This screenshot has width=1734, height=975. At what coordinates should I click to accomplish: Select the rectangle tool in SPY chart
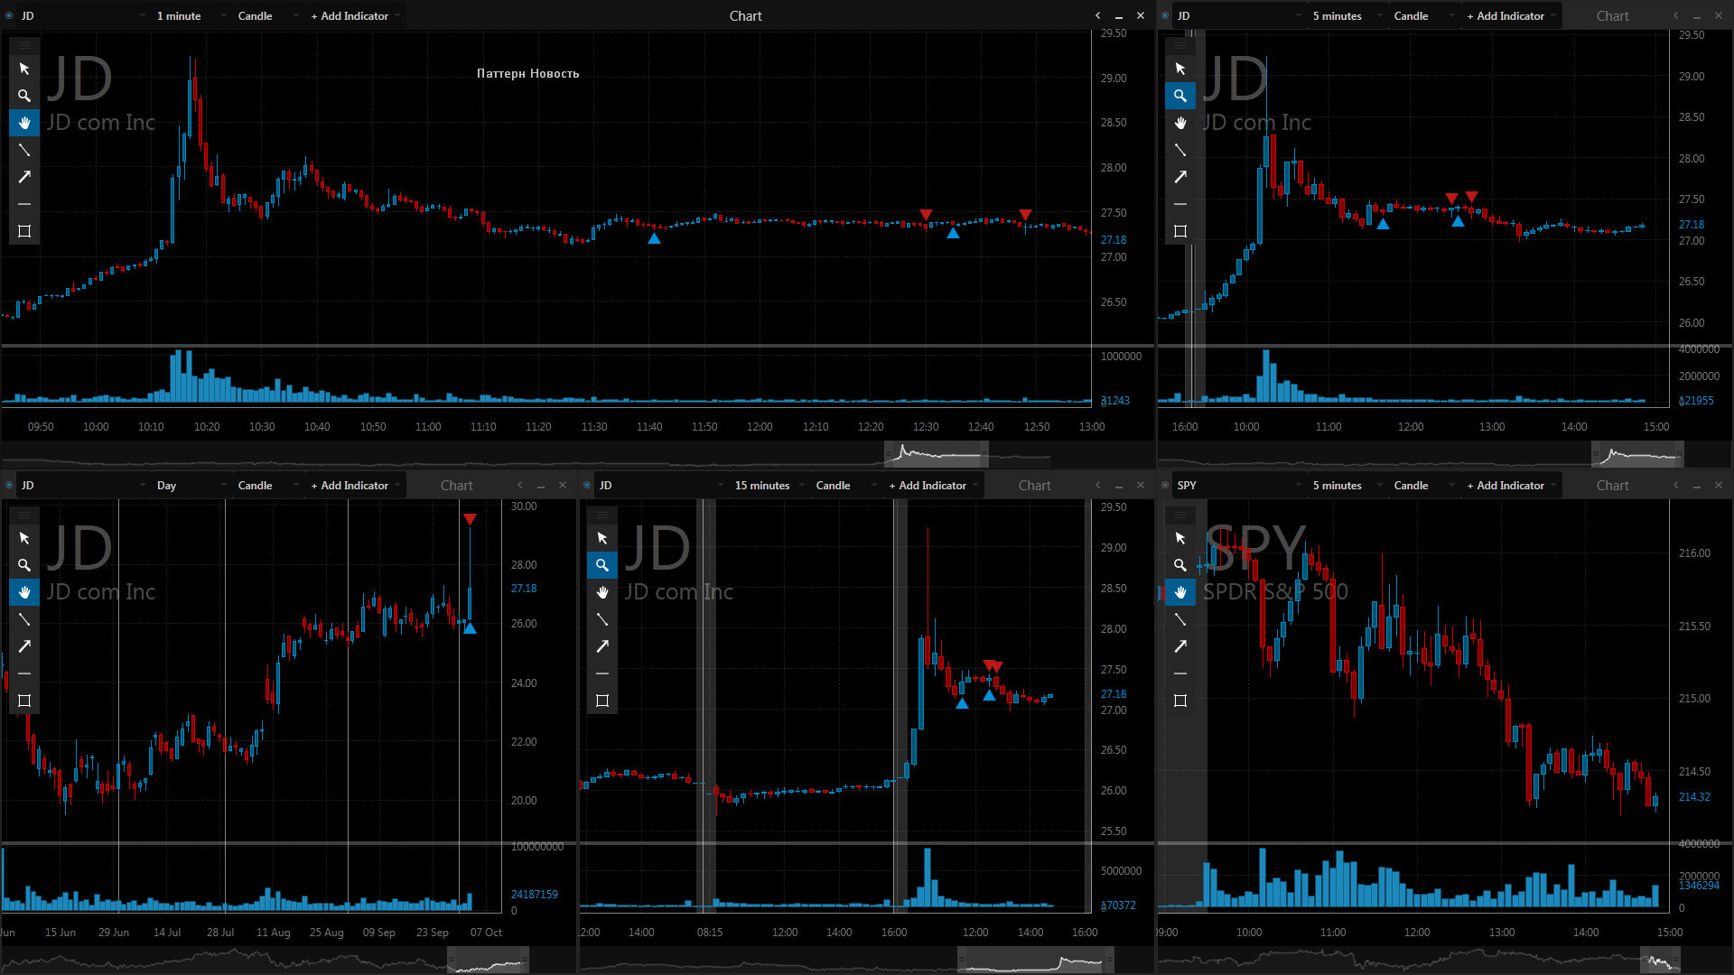pos(1180,701)
